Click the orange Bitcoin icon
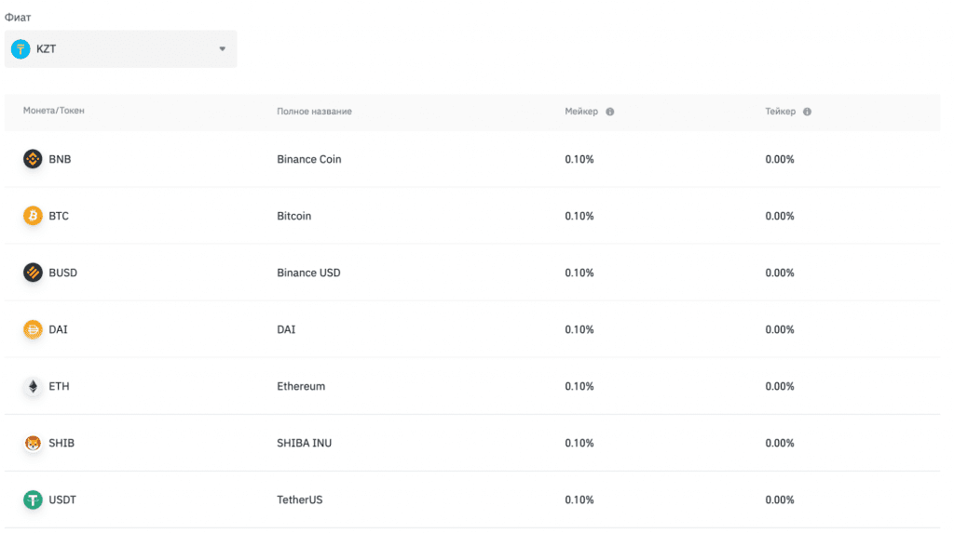Screen dimensions: 954x533 (x=33, y=216)
